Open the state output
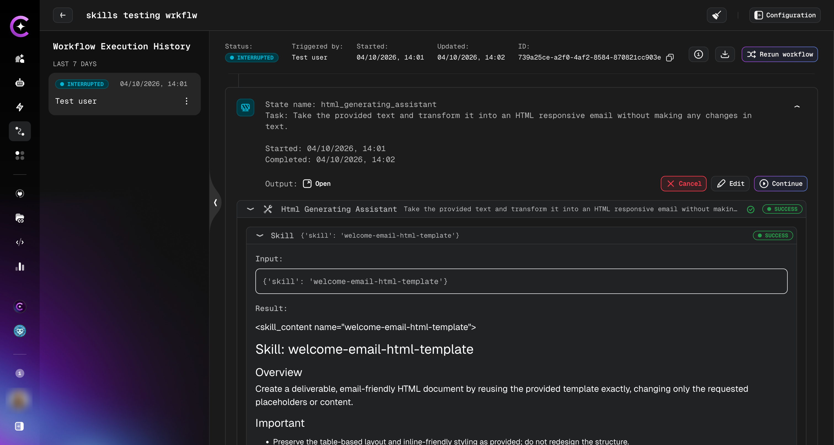The width and height of the screenshot is (834, 445). [x=317, y=184]
